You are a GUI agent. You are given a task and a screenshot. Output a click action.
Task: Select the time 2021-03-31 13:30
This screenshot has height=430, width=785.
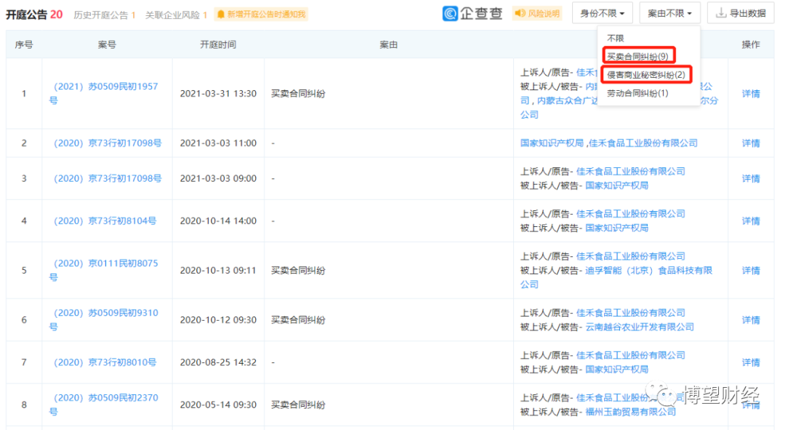pyautogui.click(x=218, y=94)
